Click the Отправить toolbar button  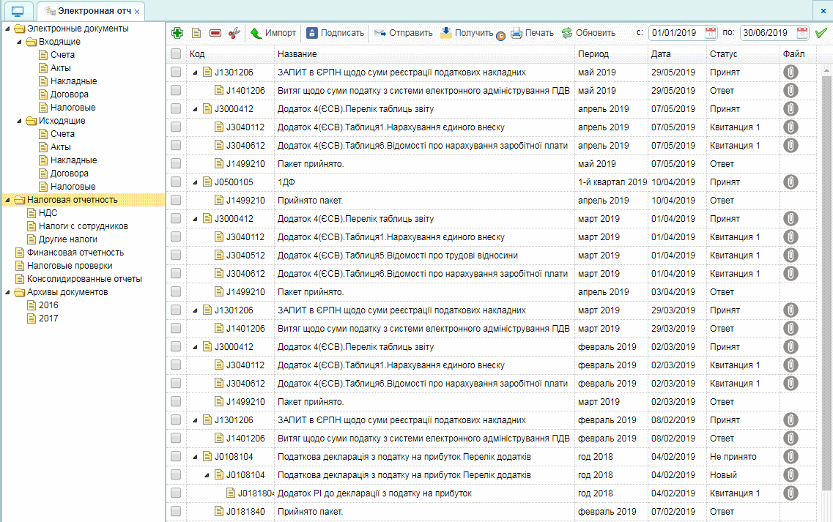click(403, 33)
